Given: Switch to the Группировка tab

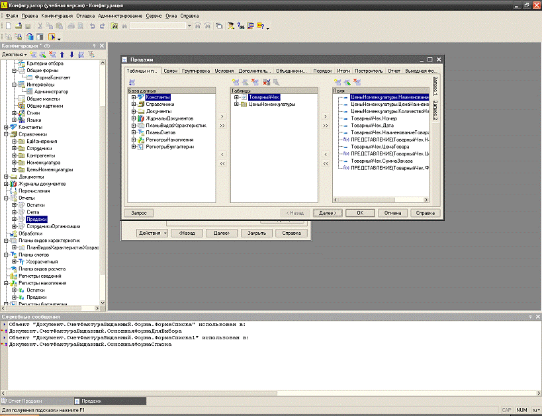Looking at the screenshot, I should [196, 71].
